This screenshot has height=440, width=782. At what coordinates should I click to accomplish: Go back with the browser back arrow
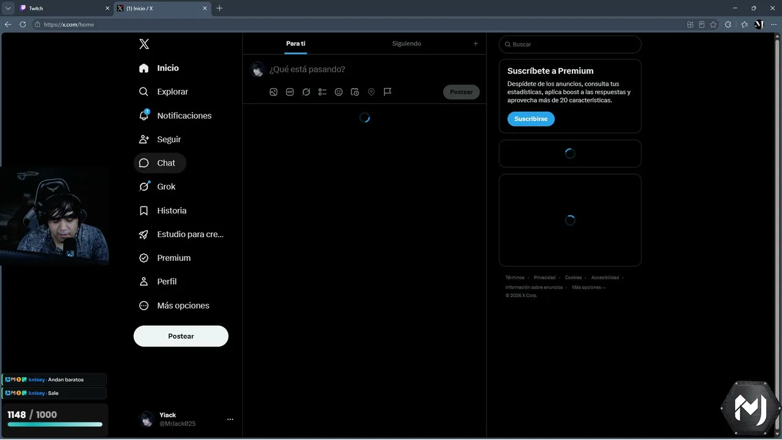[8, 24]
